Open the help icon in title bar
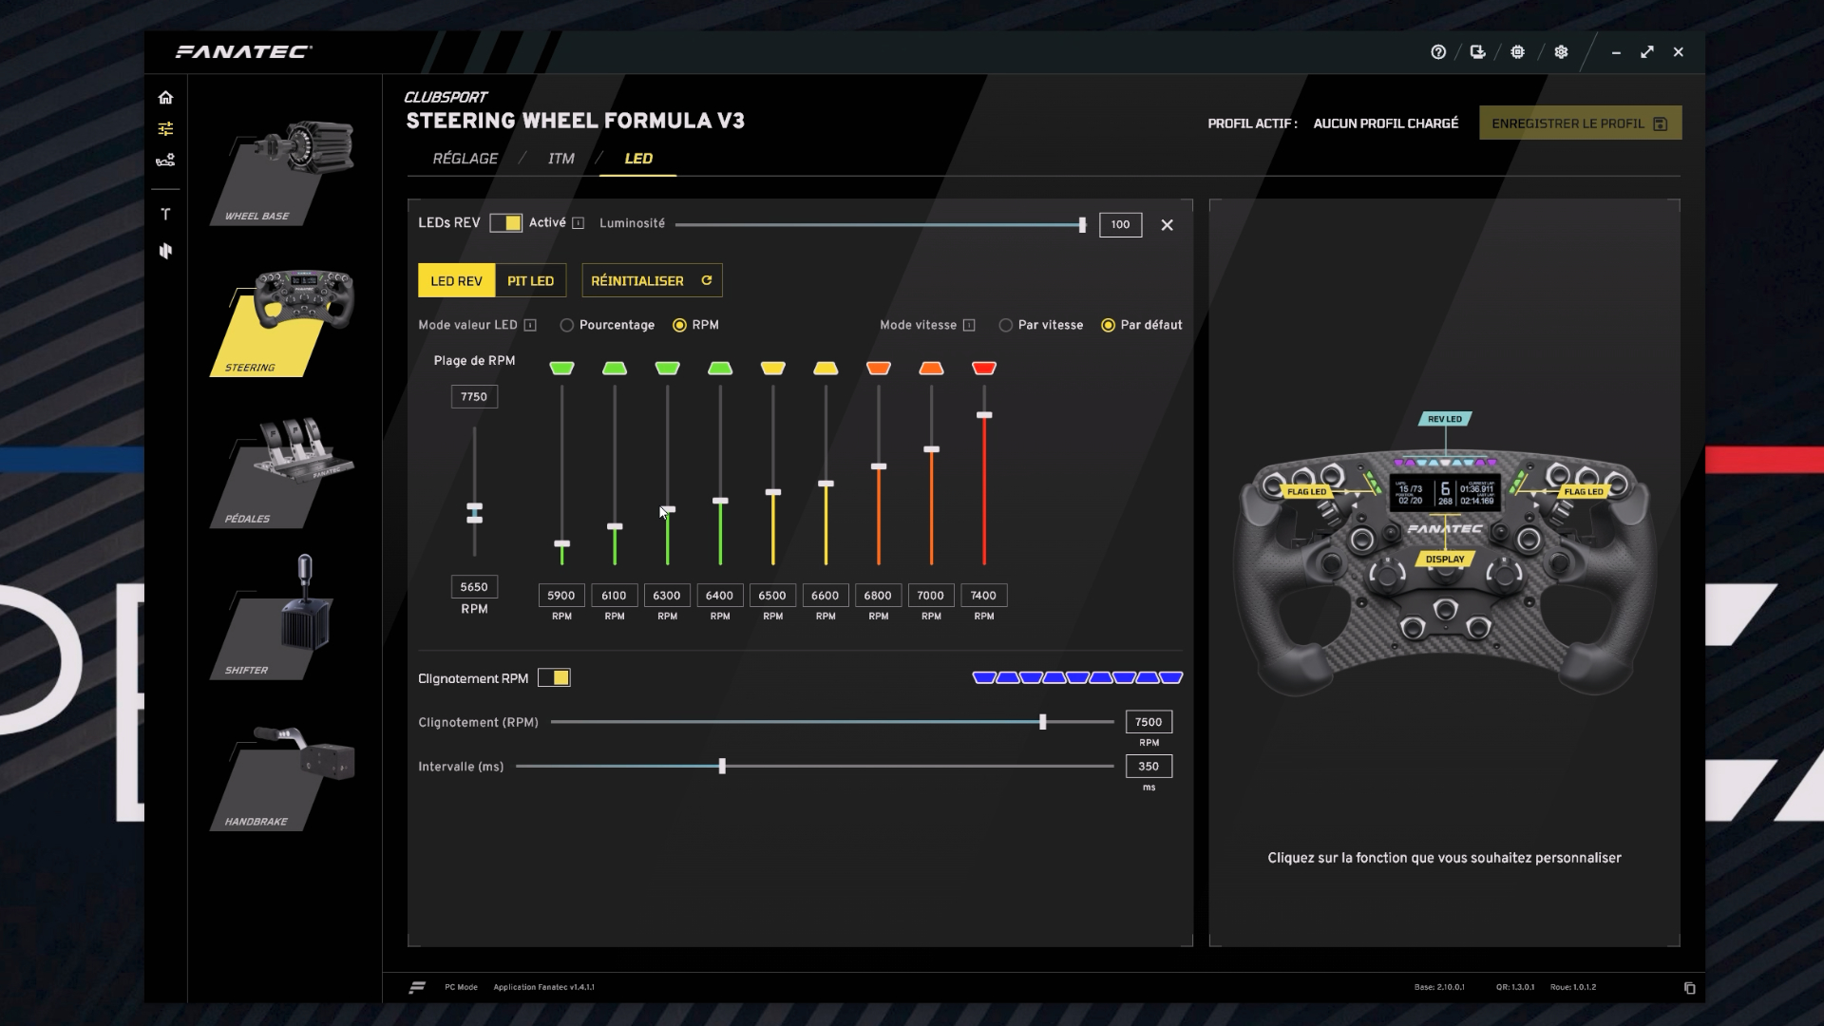The width and height of the screenshot is (1824, 1026). [1437, 52]
